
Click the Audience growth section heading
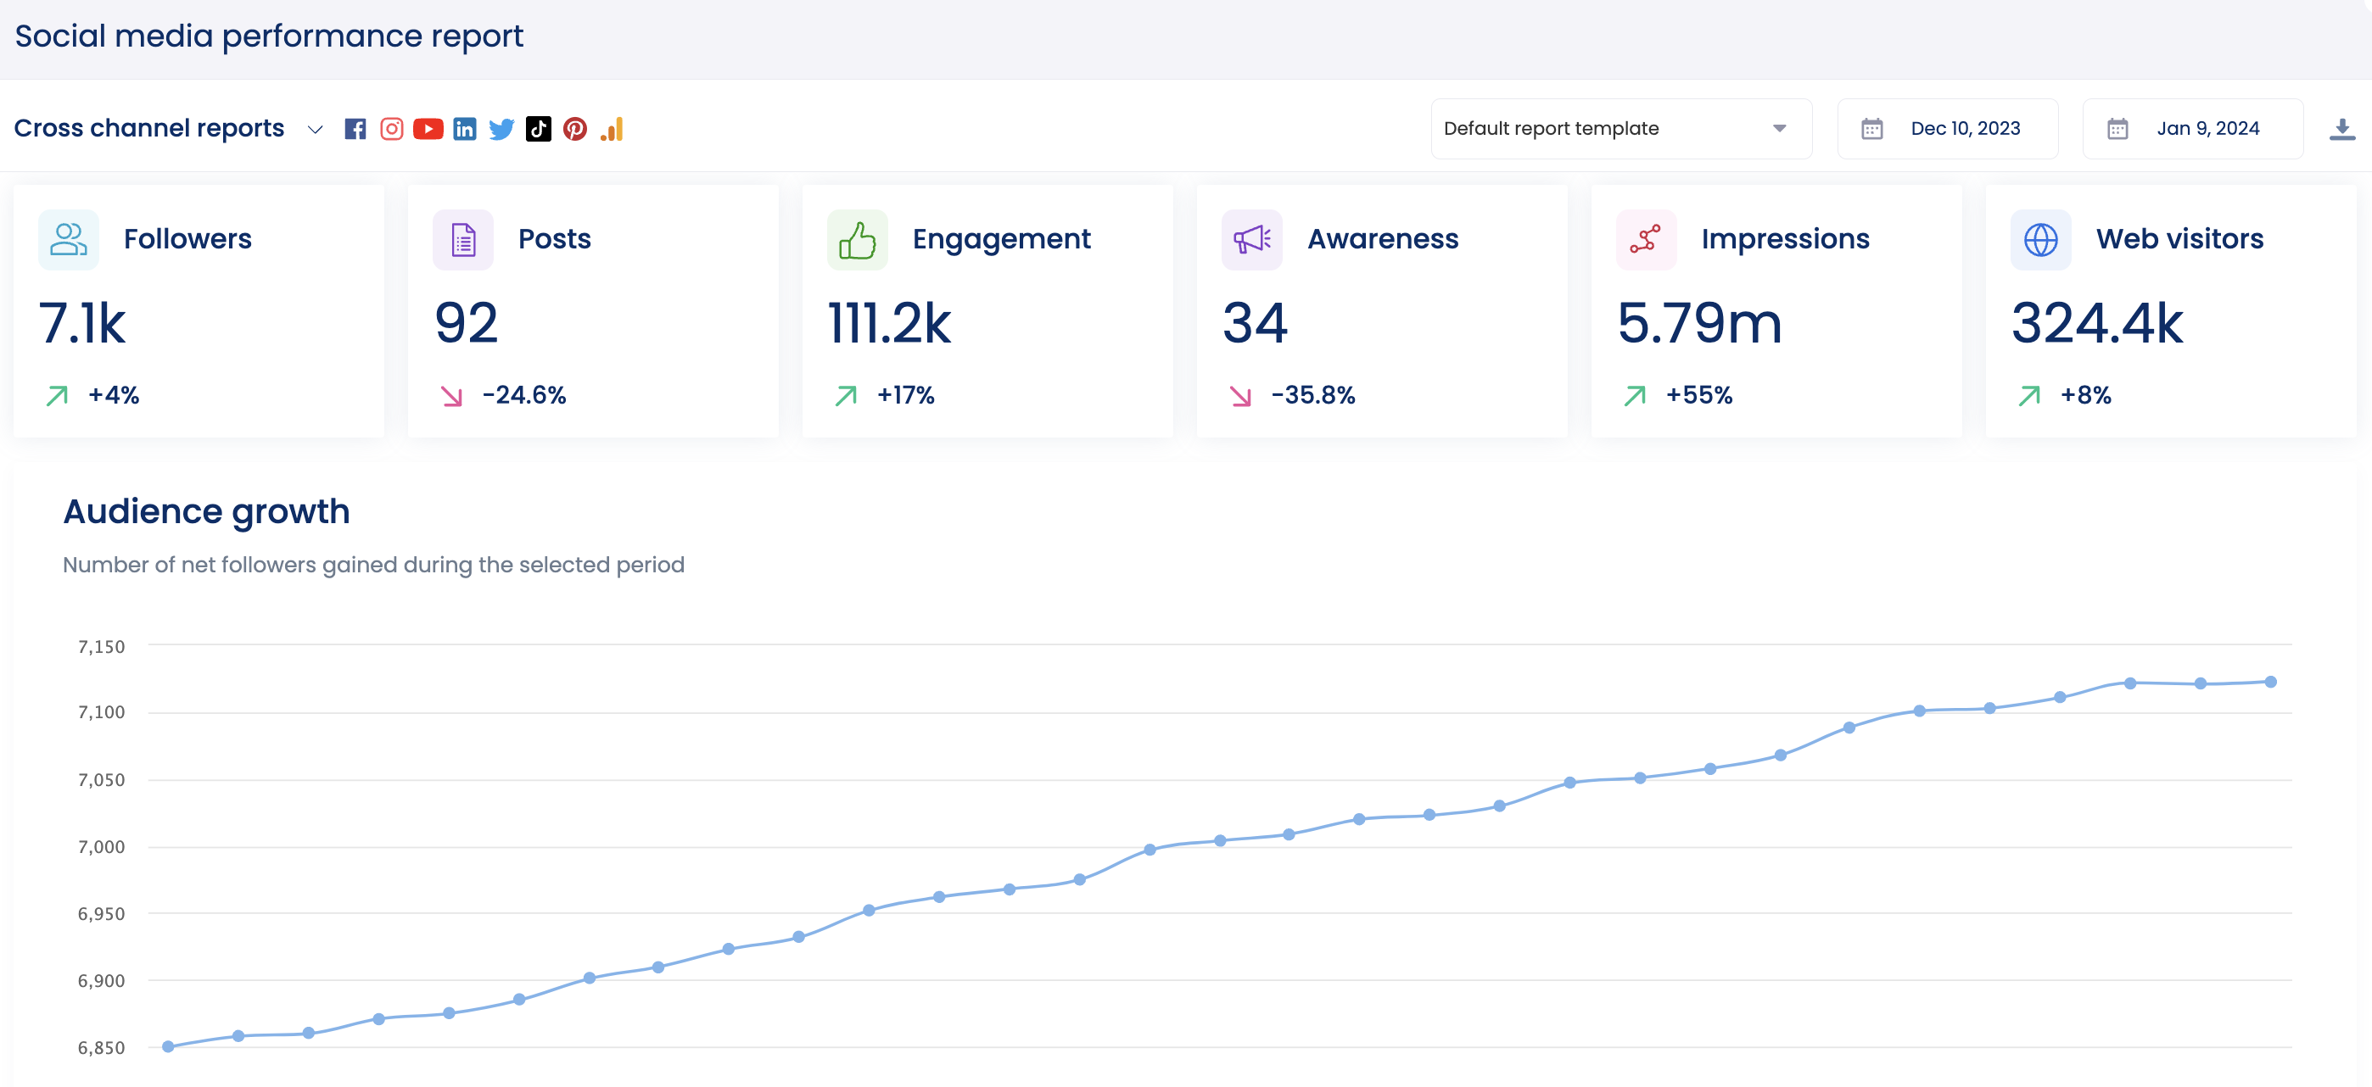(x=206, y=512)
